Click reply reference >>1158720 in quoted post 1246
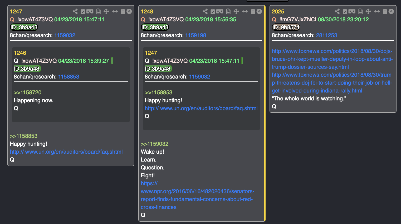The height and width of the screenshot is (224, 401). 28,92
